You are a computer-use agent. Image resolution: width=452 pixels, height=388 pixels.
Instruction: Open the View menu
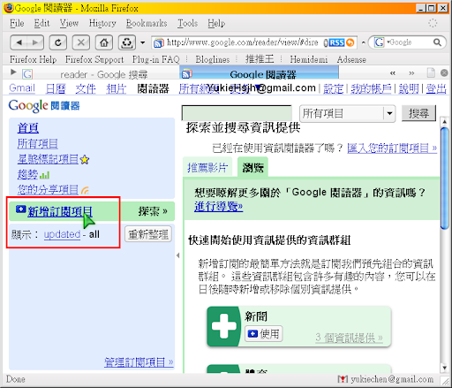69,23
